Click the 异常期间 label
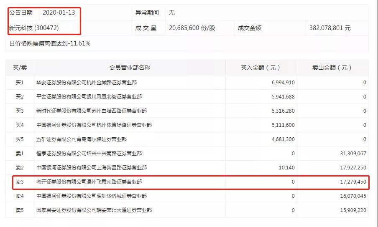The width and height of the screenshot is (378, 227). tap(147, 13)
